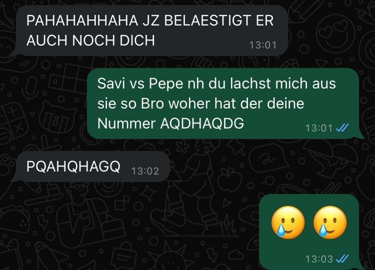
Task: Click blue double checkmark beside 13:03
Action: [342, 258]
